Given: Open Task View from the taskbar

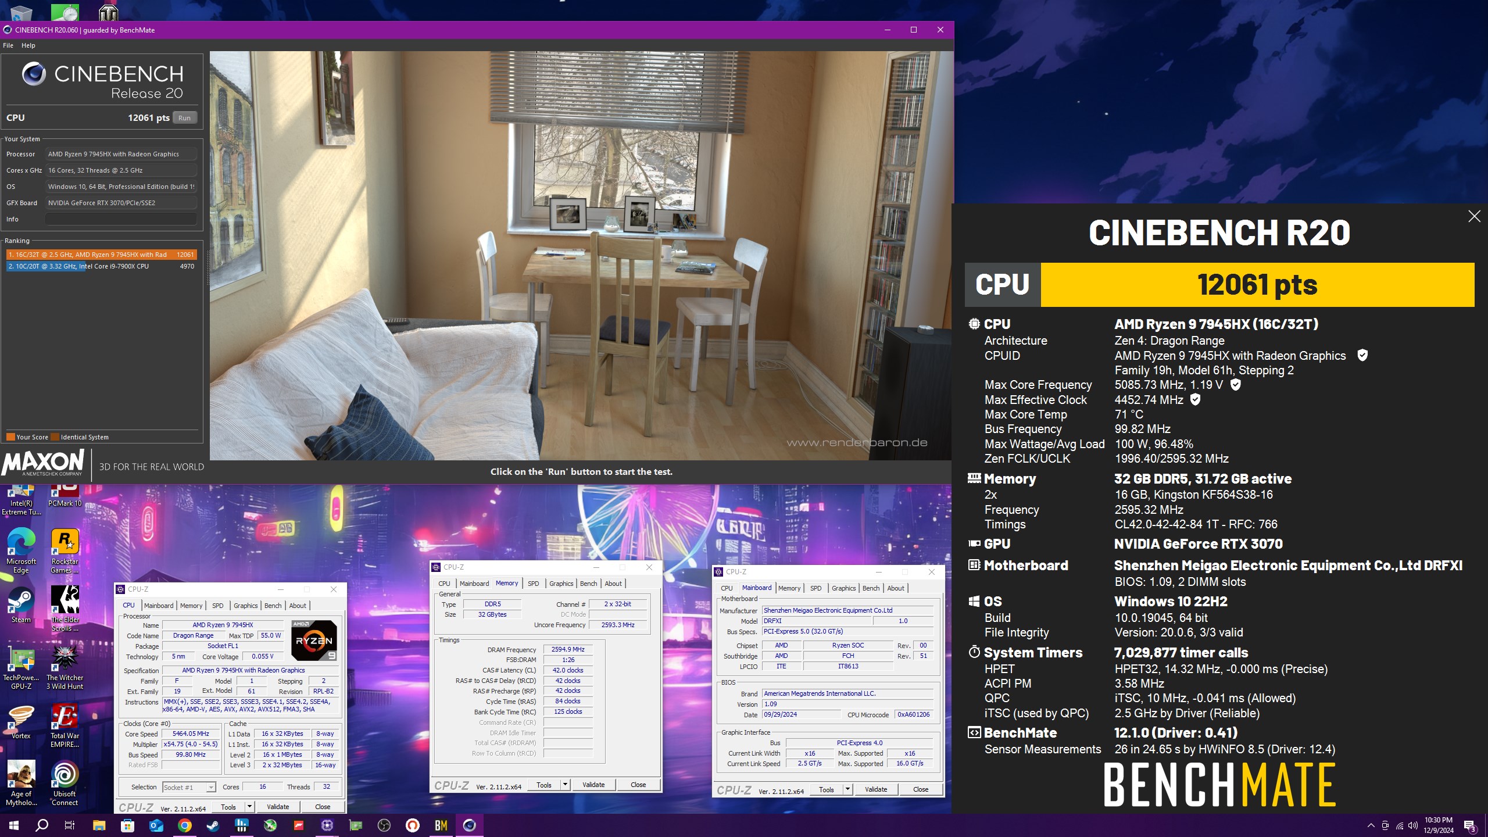Looking at the screenshot, I should [x=70, y=825].
